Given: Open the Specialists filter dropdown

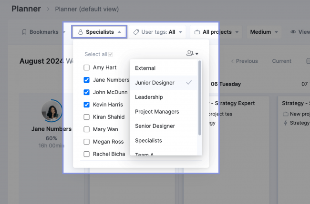Looking at the screenshot, I should coord(99,32).
